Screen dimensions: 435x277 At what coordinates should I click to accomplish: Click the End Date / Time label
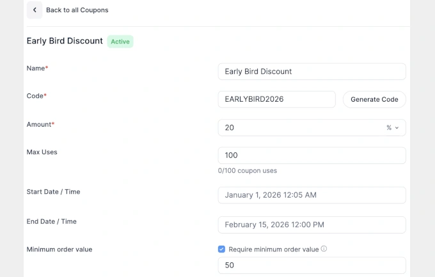pyautogui.click(x=51, y=221)
